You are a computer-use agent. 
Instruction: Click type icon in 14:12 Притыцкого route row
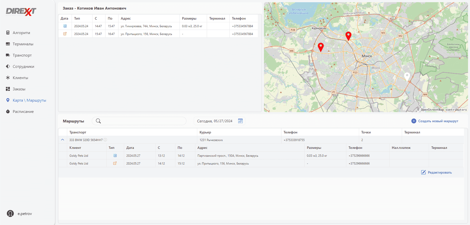(x=115, y=163)
